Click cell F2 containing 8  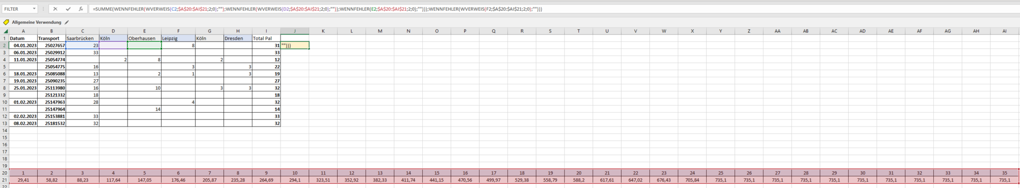coord(178,45)
